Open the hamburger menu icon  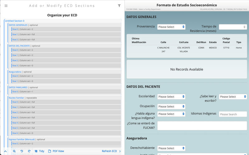pos(6,6)
